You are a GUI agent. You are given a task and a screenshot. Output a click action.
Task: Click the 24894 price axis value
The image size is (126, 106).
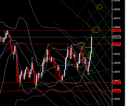pos(117,63)
